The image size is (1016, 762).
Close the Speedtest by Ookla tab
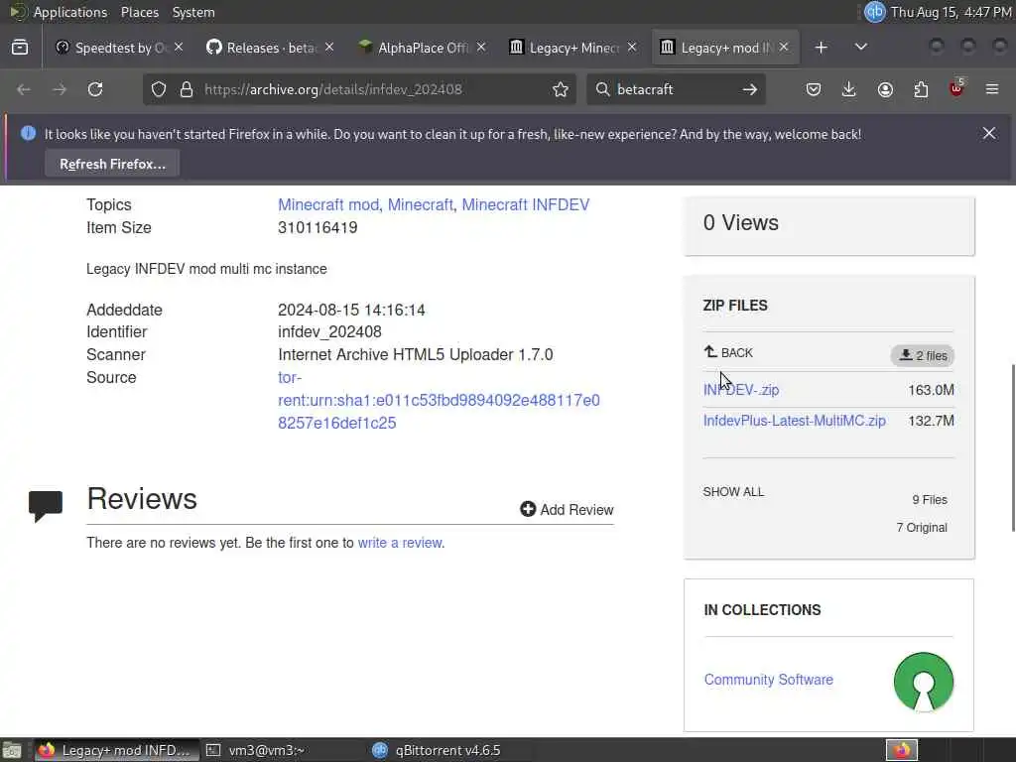pyautogui.click(x=179, y=48)
